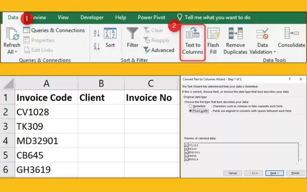Click the preview pane vertical scrollbar
Image resolution: width=307 pixels, height=192 pixels.
point(301,152)
